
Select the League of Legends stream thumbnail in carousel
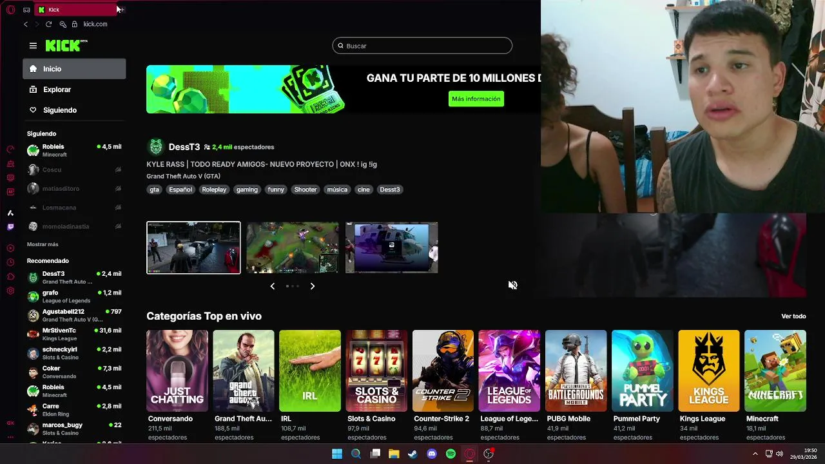click(293, 247)
